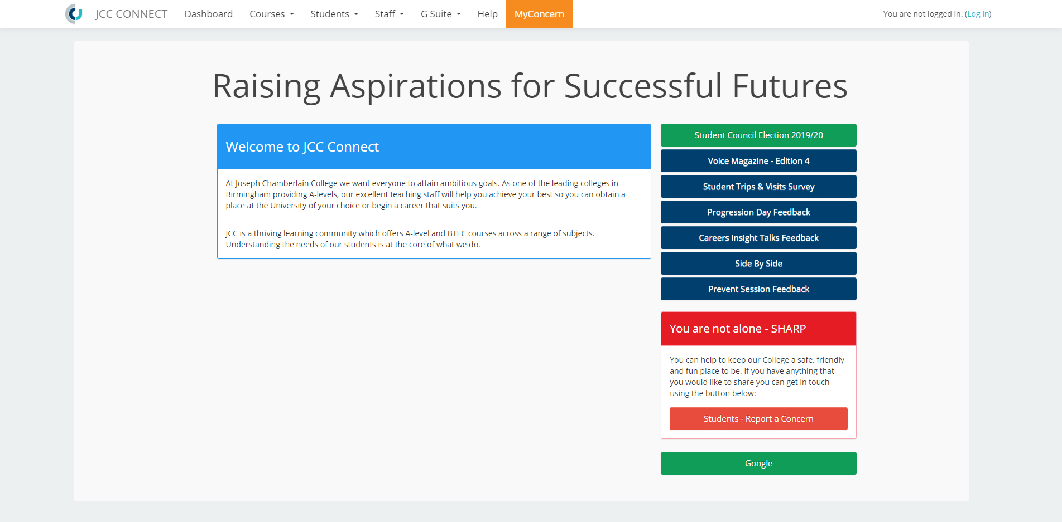
Task: Click the green Google button
Action: [x=758, y=464]
